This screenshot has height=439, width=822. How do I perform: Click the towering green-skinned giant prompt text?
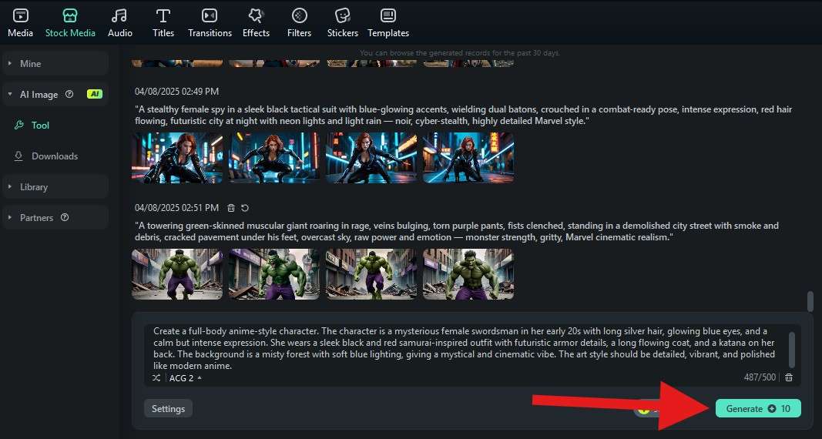(457, 232)
